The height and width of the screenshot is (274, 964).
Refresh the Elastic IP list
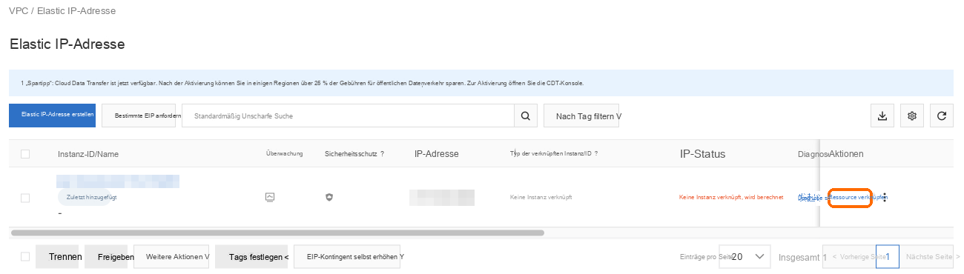942,116
